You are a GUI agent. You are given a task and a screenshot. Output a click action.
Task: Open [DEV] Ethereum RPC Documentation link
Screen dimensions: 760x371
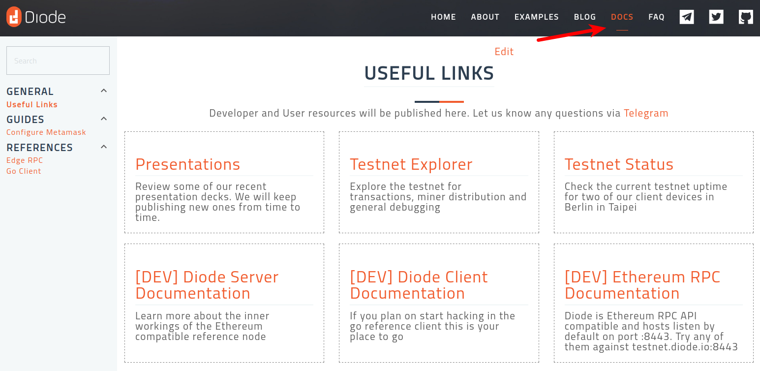click(x=642, y=285)
